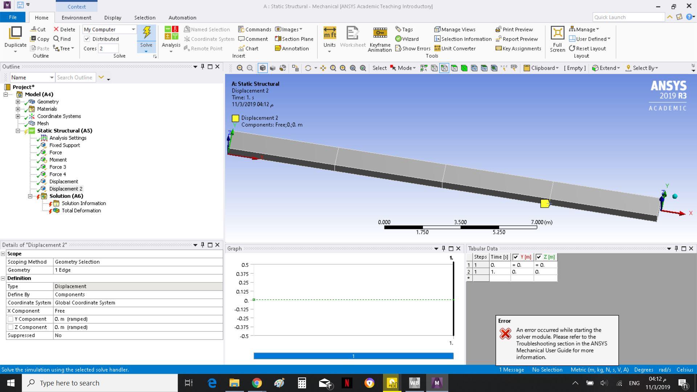Pin the Tabular Data panel
Image resolution: width=697 pixels, height=392 pixels.
(x=676, y=249)
